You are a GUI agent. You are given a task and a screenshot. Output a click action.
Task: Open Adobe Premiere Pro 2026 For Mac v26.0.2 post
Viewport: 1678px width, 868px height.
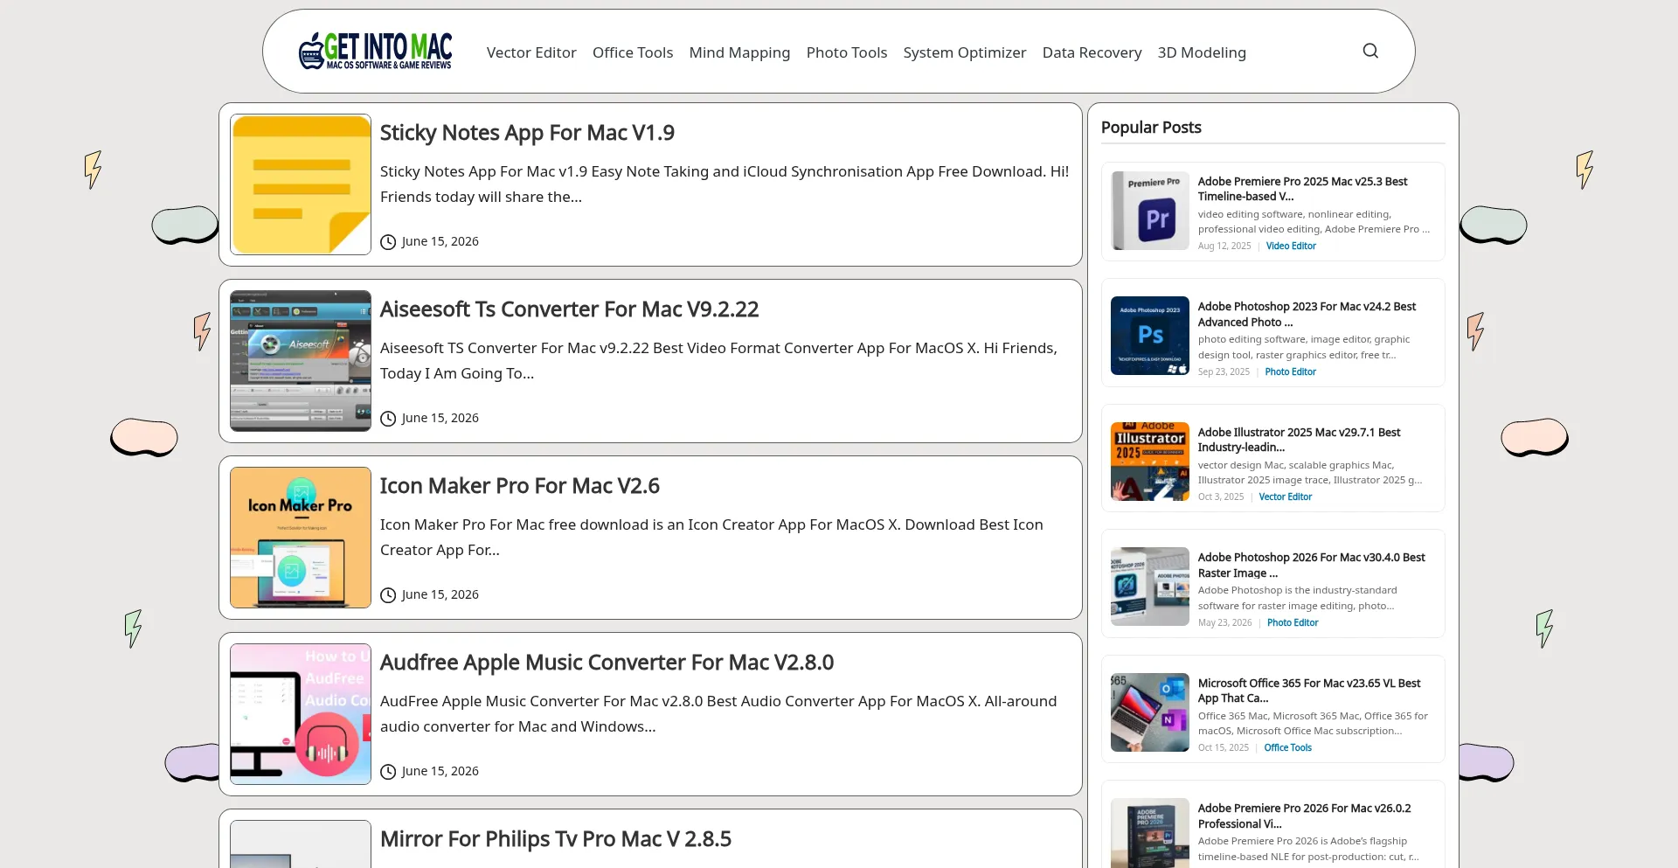coord(1304,816)
